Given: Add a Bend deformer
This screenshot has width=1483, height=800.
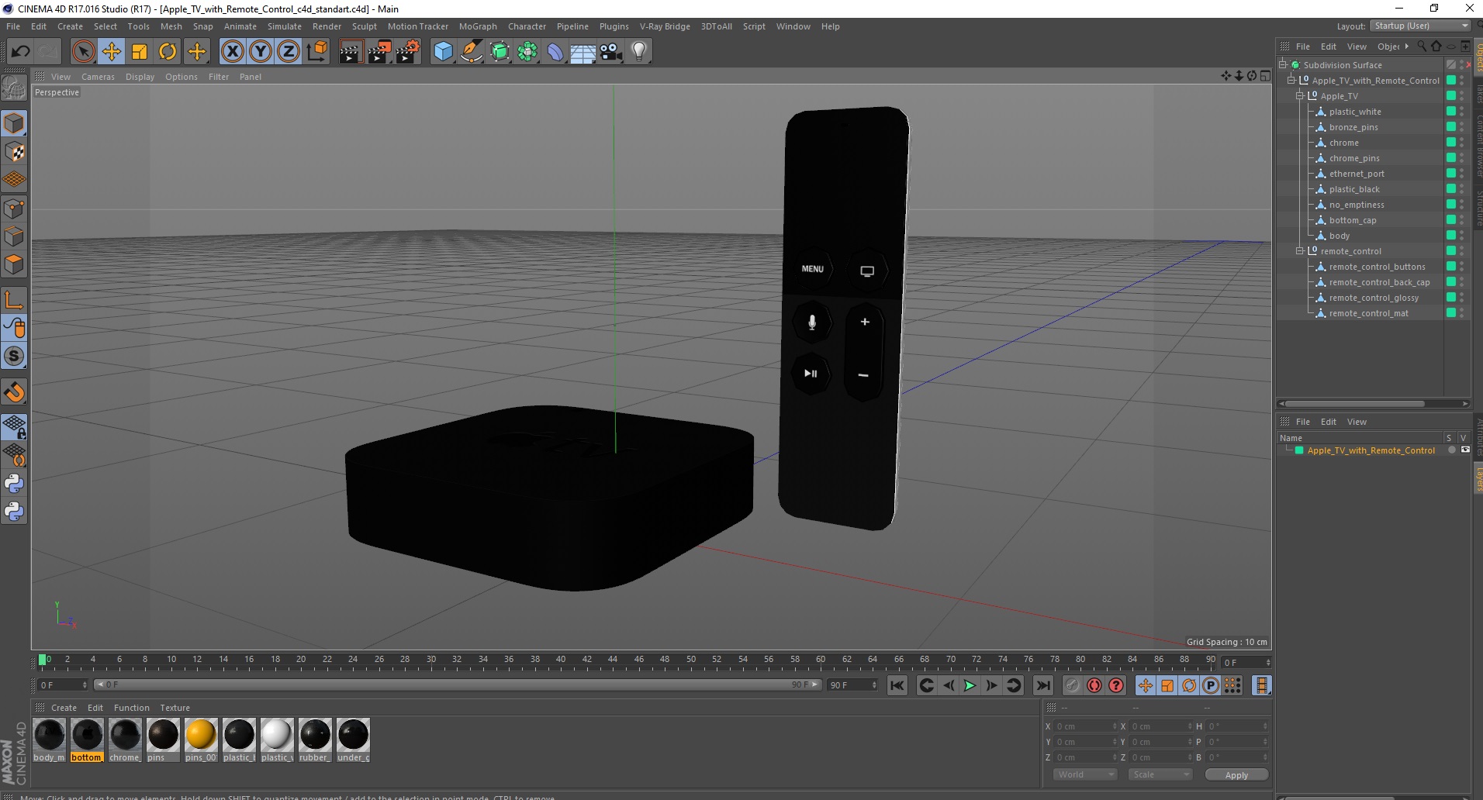Looking at the screenshot, I should (555, 52).
